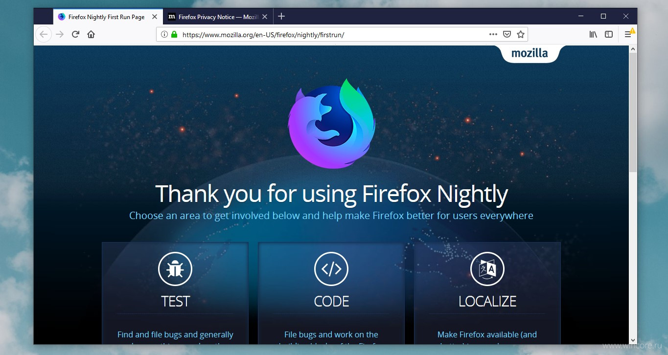Switch to Firefox Privacy Notice tab

pos(218,17)
